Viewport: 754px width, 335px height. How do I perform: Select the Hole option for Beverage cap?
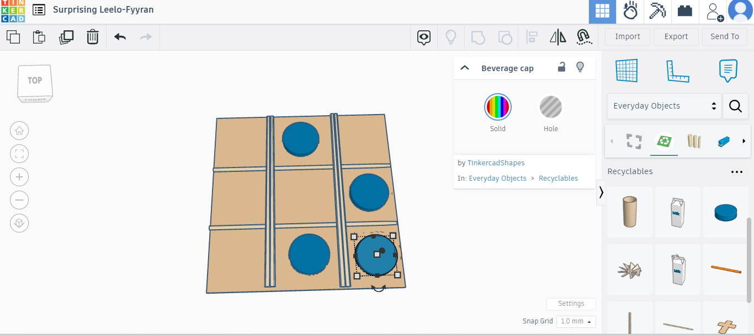click(550, 107)
